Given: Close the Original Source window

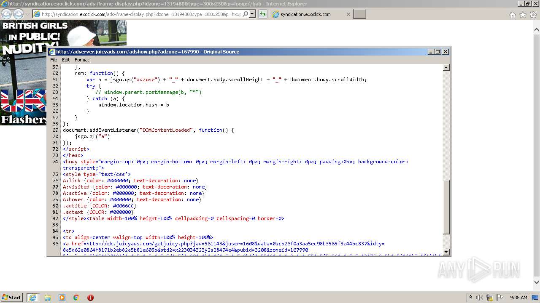Looking at the screenshot, I should pos(445,52).
